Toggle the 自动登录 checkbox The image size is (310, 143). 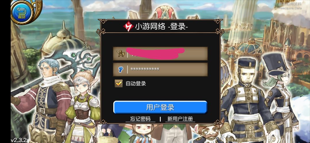(119, 83)
